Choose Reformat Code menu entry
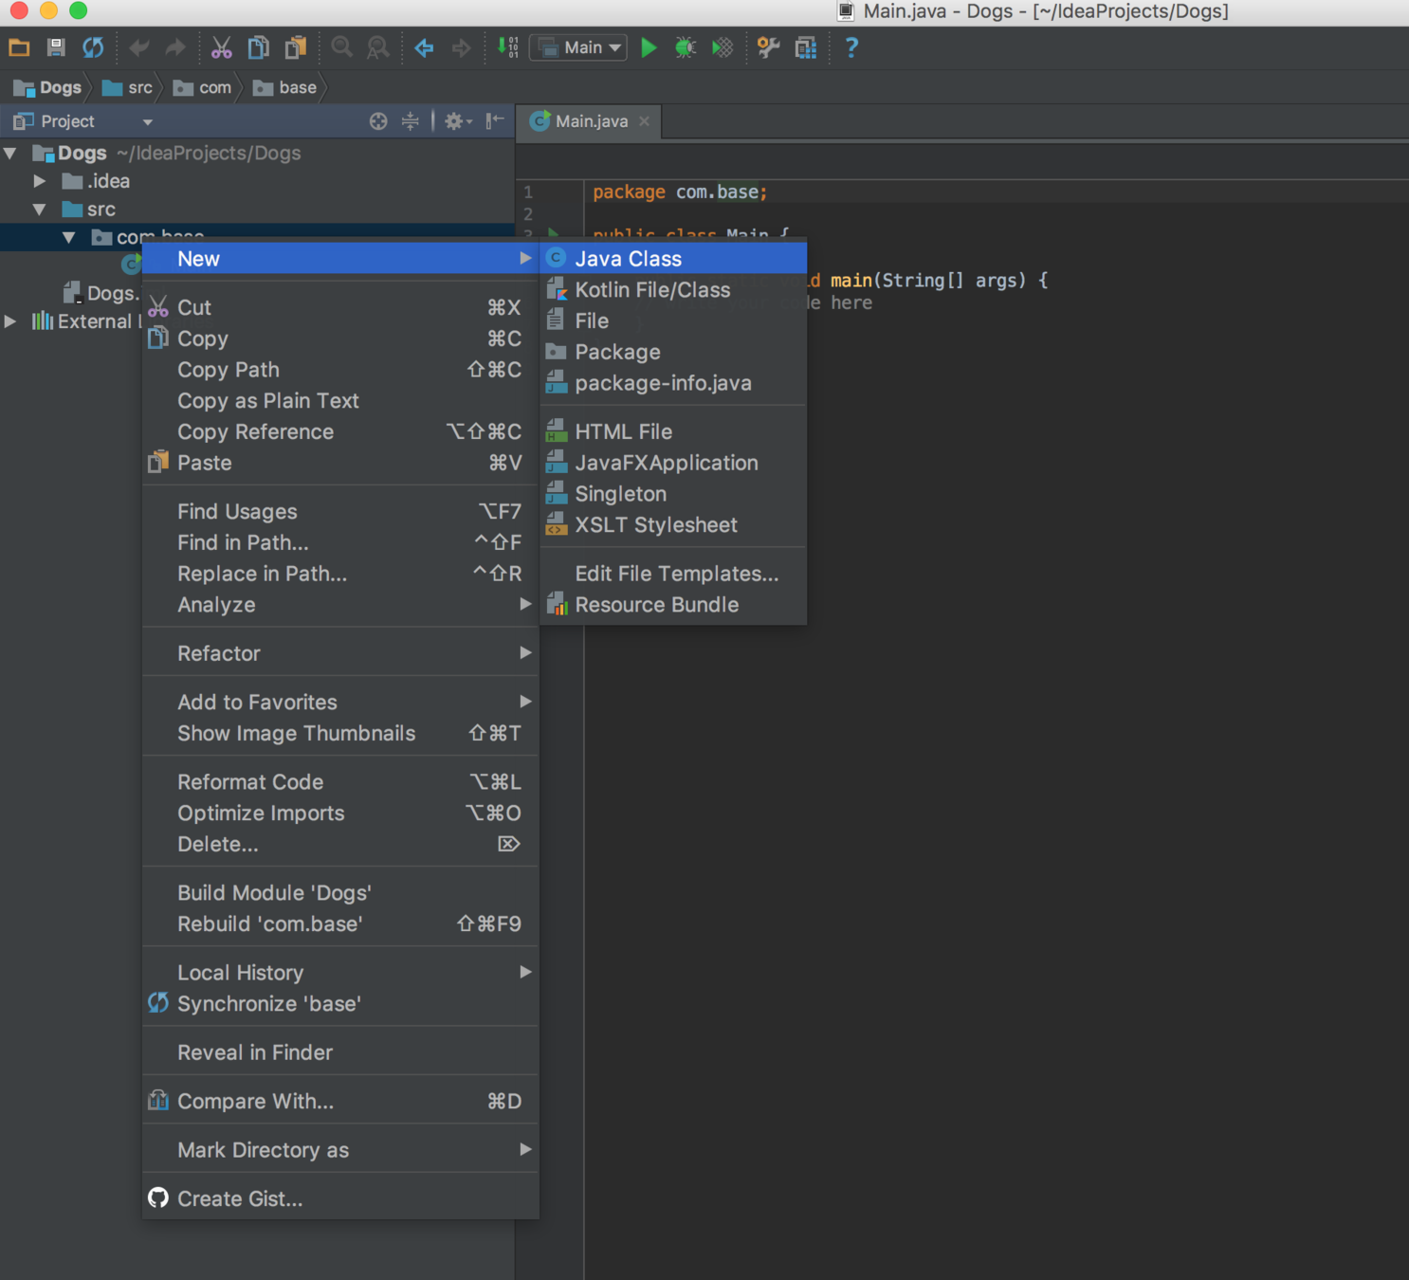Screen dimensions: 1409x1280 tap(340, 782)
